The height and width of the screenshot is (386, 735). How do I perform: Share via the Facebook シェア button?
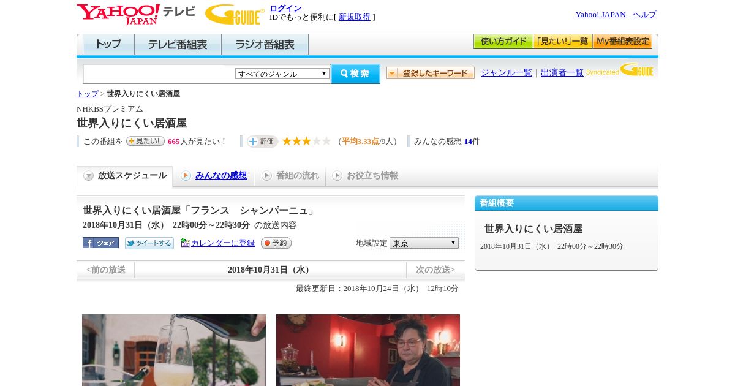pos(100,243)
